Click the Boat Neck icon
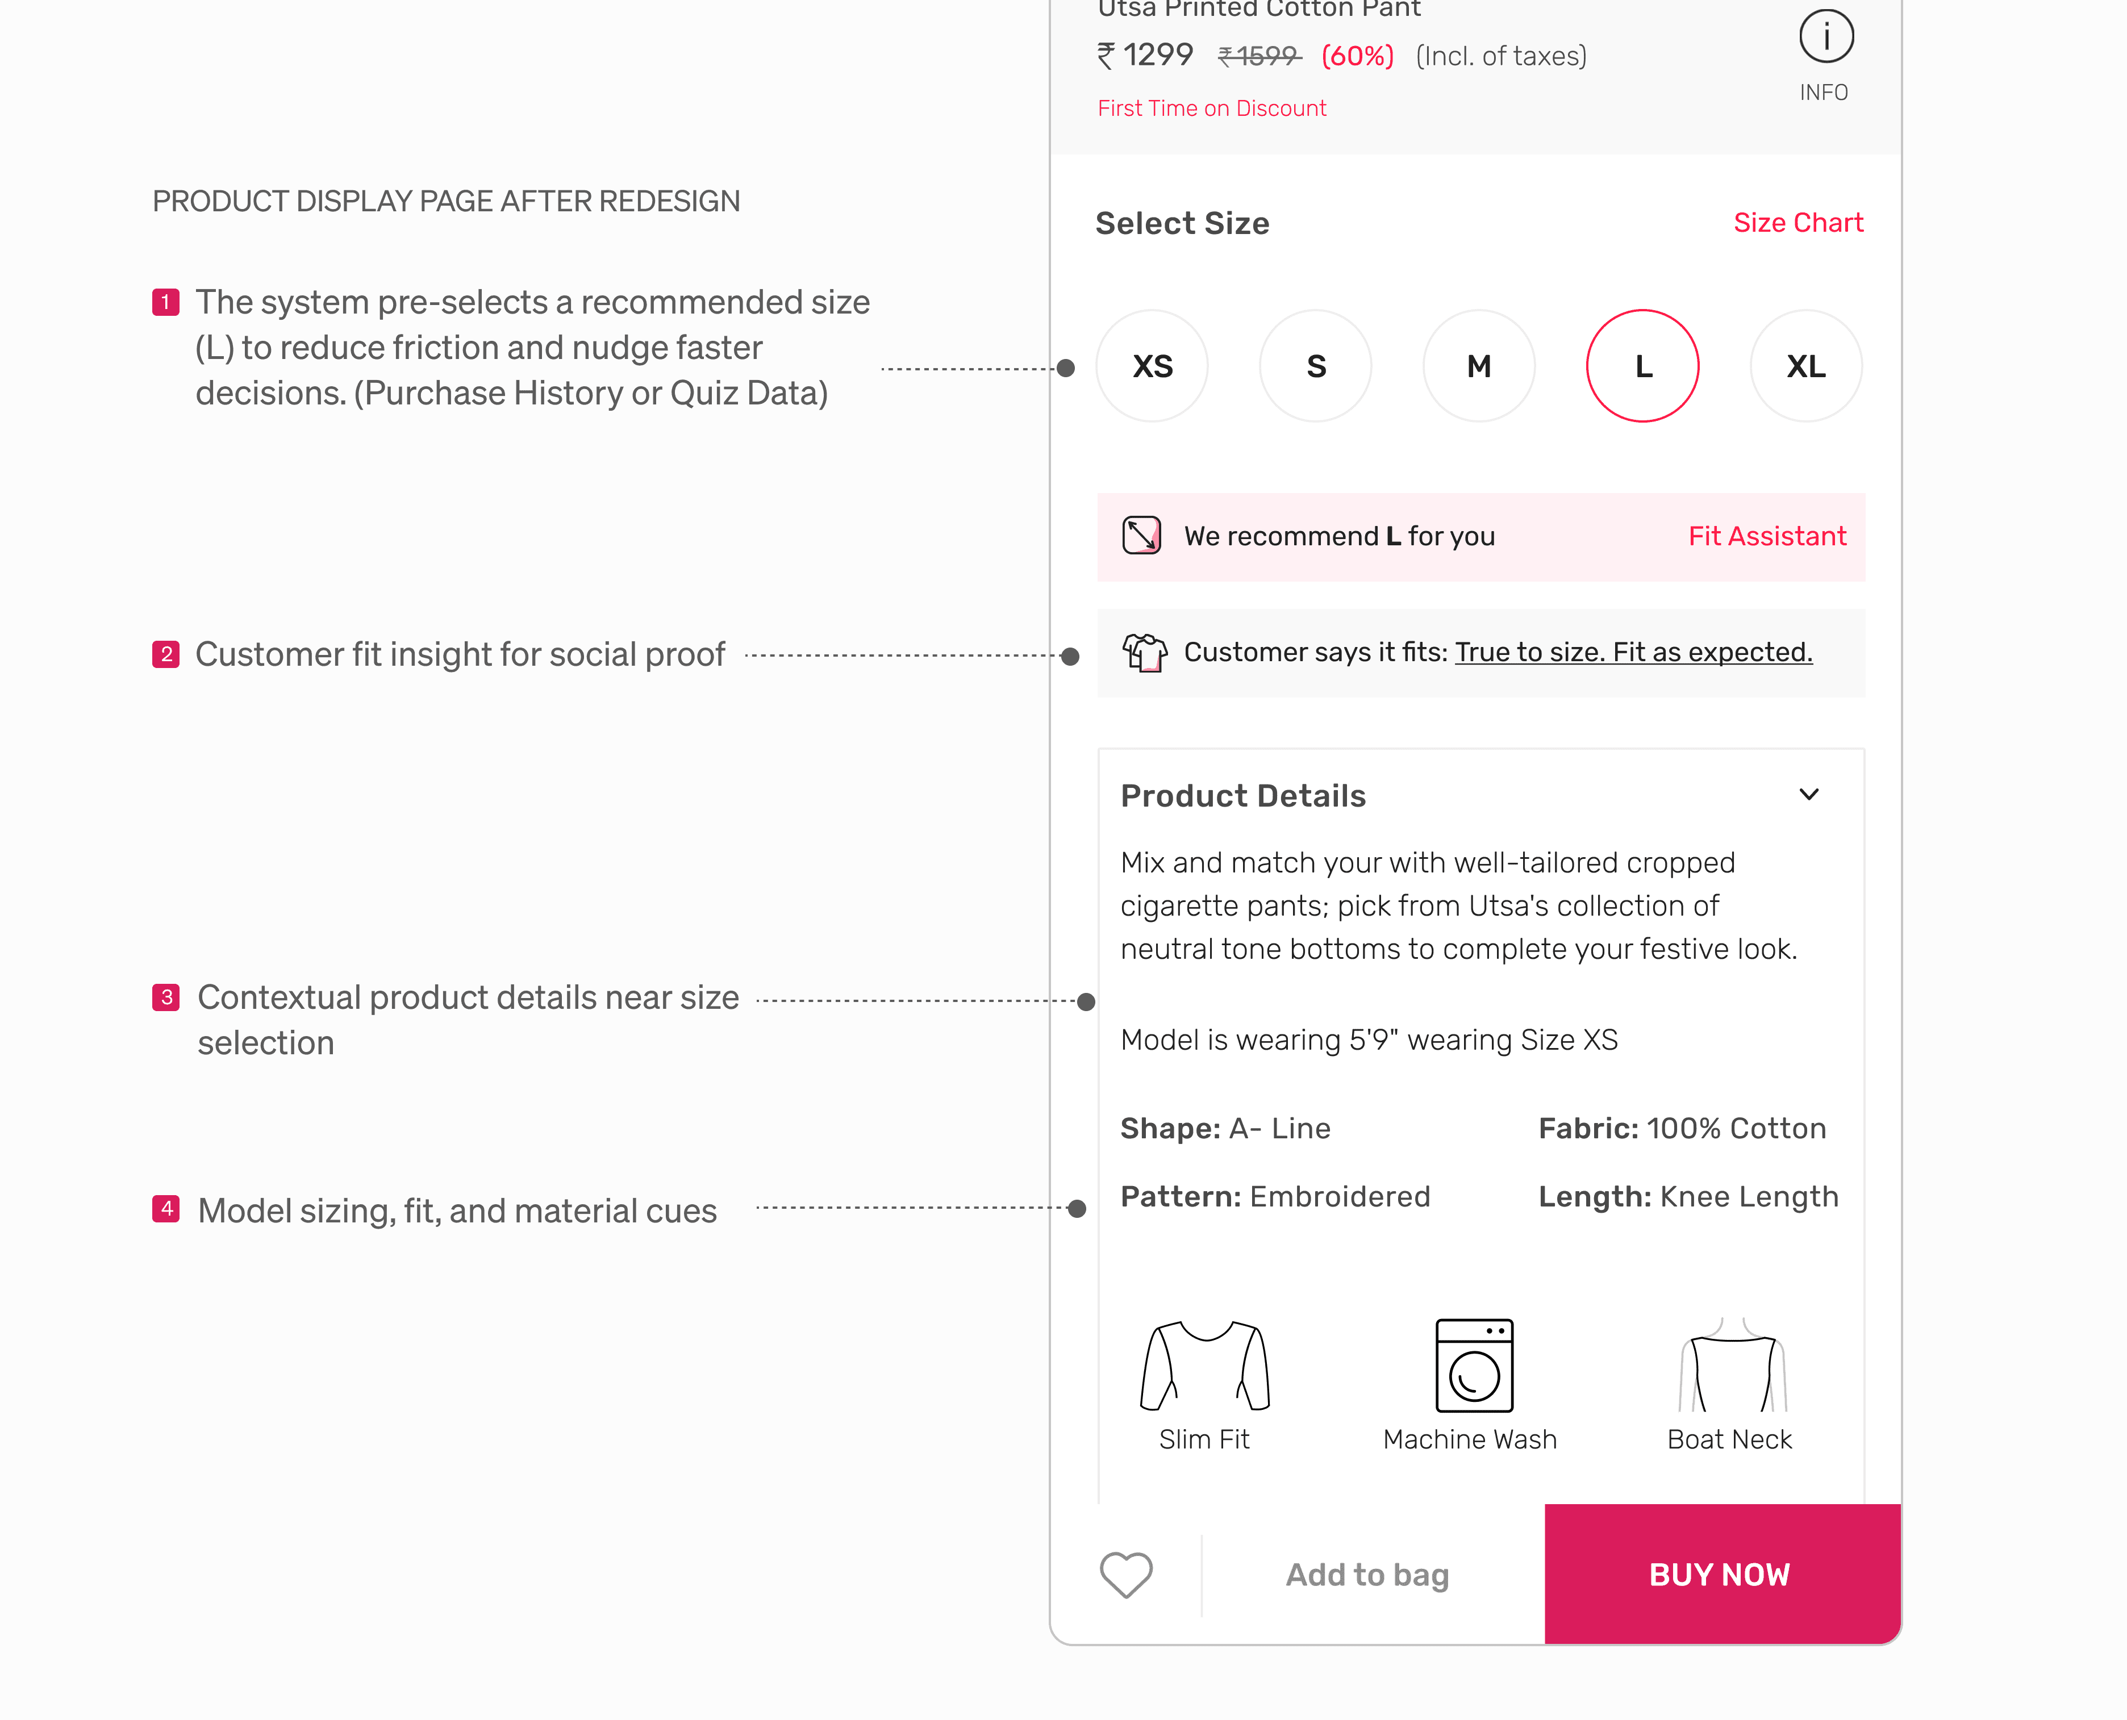2127x1720 pixels. click(x=1733, y=1366)
